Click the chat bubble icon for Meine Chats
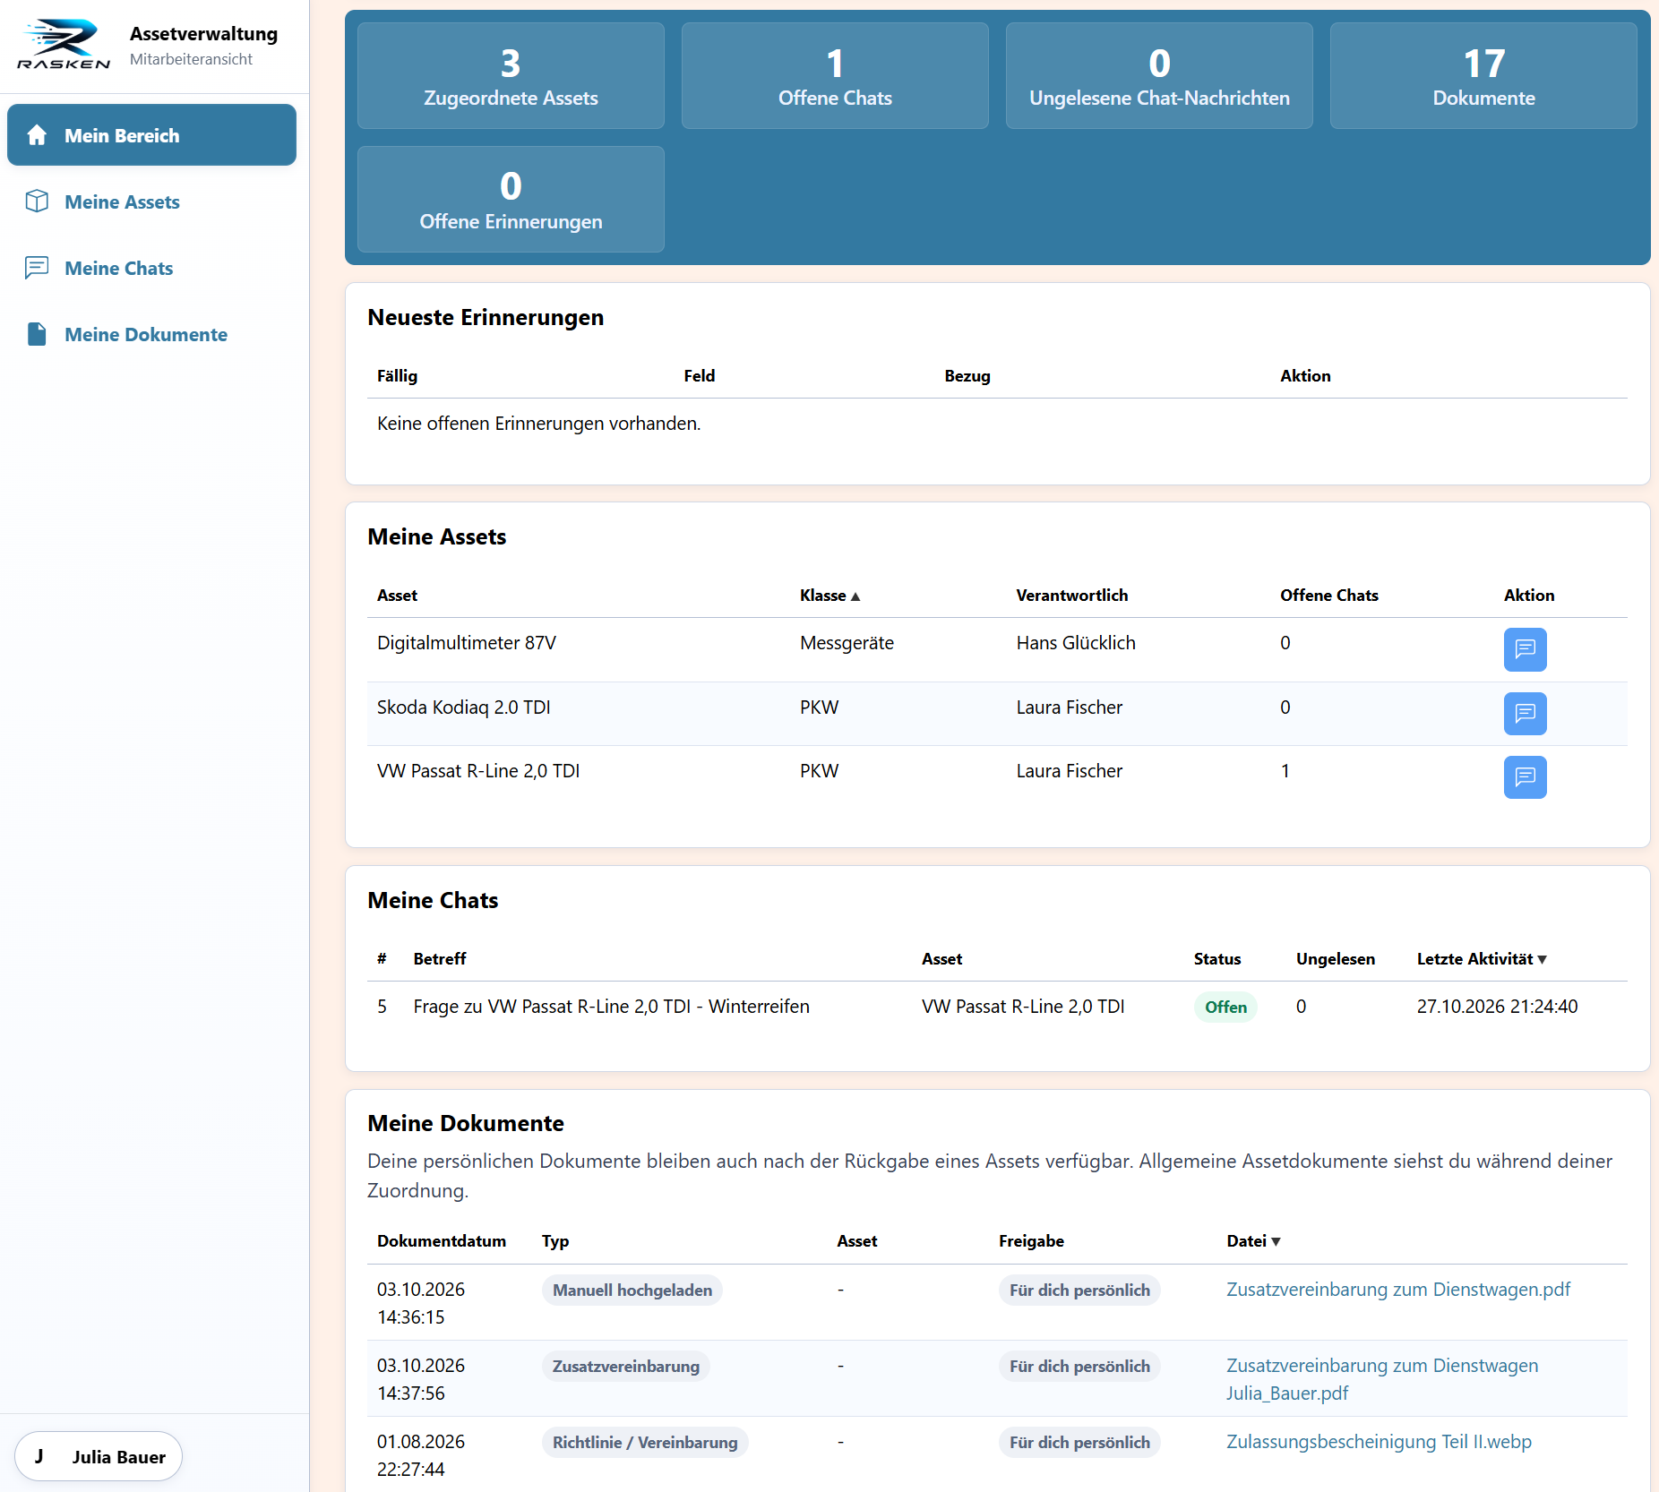Viewport: 1659px width, 1492px height. [37, 268]
